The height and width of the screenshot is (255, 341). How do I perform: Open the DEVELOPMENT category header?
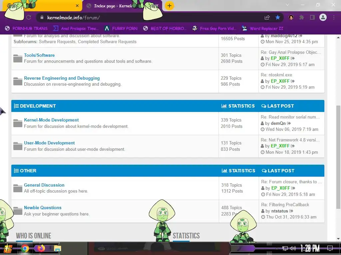click(38, 106)
